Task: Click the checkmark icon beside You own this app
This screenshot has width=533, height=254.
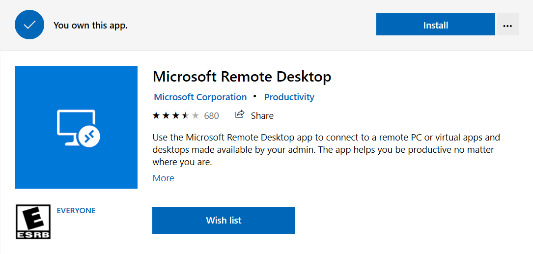Action: (29, 25)
